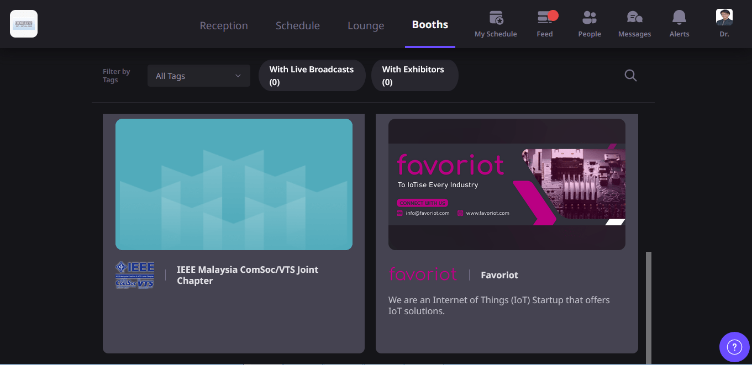Click the booth search magnifier icon
The width and height of the screenshot is (752, 365).
pos(630,76)
